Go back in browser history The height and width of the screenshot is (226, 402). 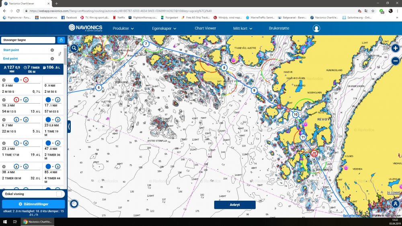point(4,11)
